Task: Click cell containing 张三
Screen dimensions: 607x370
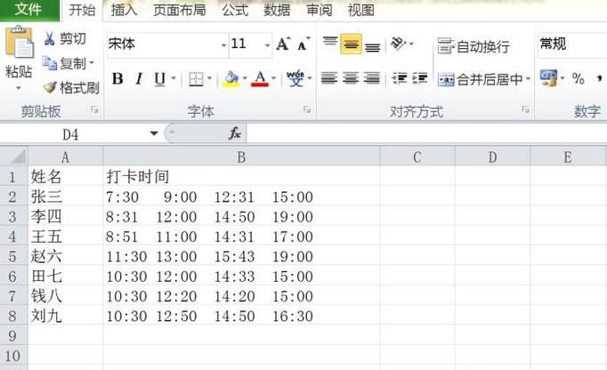Action: point(66,197)
